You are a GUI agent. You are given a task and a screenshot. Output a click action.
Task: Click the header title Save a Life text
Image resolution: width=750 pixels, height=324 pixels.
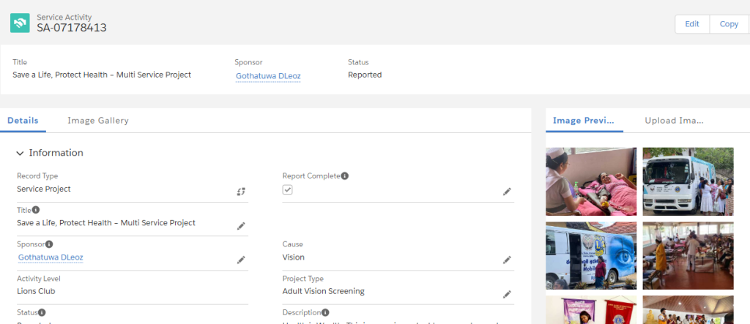pyautogui.click(x=102, y=75)
